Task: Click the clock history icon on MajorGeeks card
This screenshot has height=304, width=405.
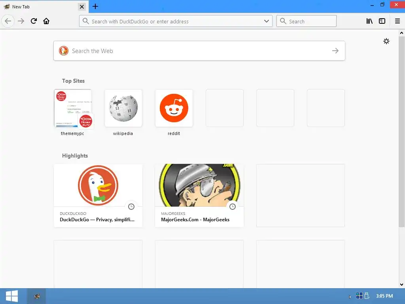Action: pyautogui.click(x=233, y=207)
